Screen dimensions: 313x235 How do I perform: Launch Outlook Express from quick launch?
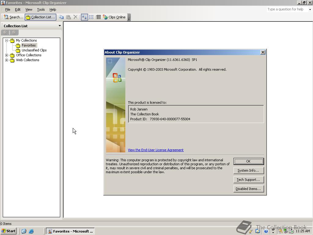point(24,231)
